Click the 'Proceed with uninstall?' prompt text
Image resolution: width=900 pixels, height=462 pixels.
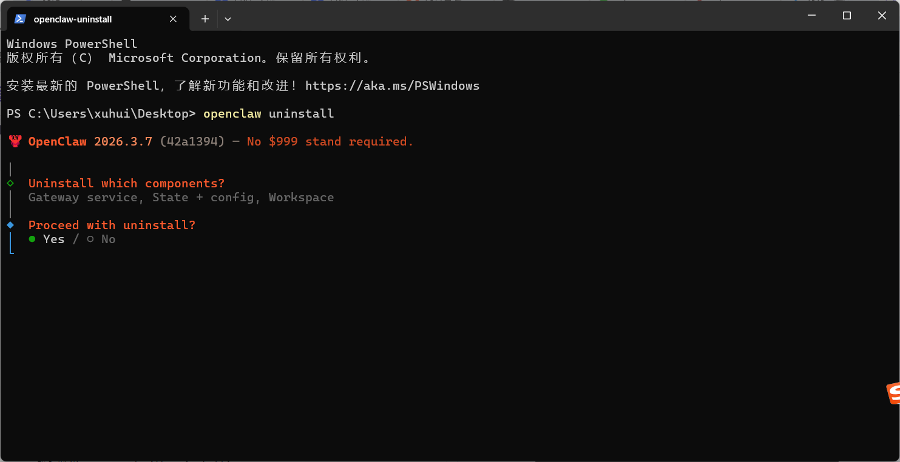pyautogui.click(x=112, y=226)
